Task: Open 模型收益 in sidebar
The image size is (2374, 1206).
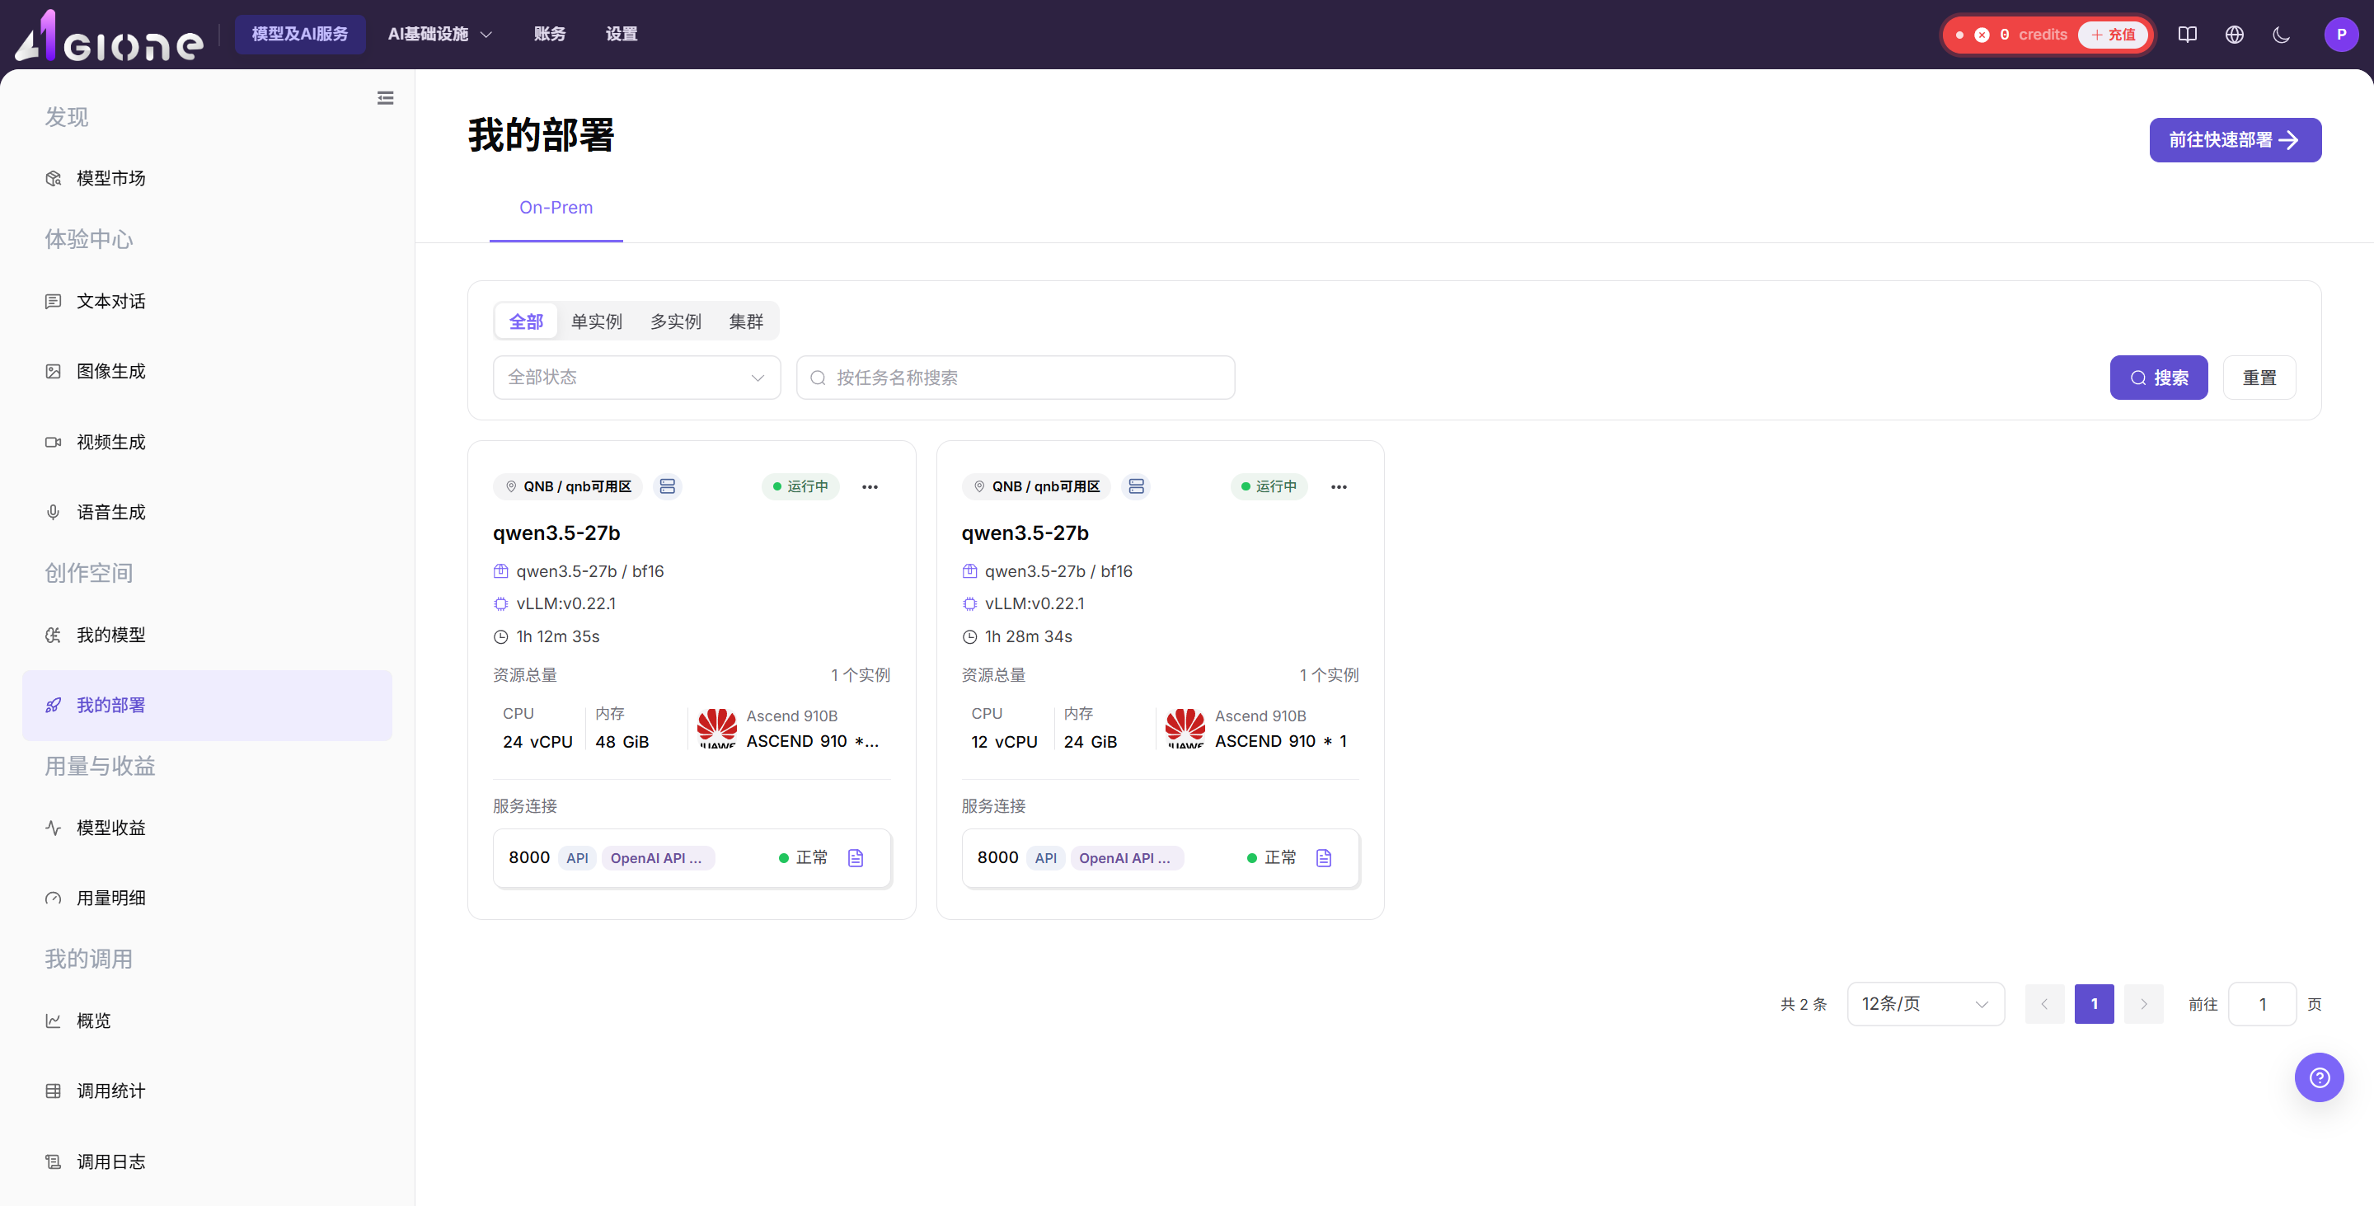Action: click(208, 828)
